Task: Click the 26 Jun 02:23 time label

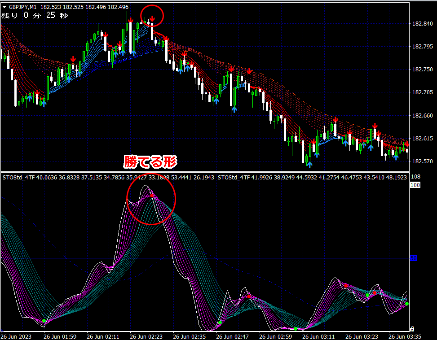Action: [x=146, y=336]
